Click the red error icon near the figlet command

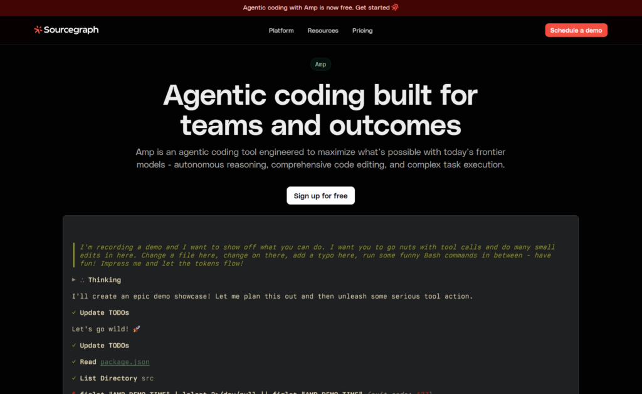(73, 392)
